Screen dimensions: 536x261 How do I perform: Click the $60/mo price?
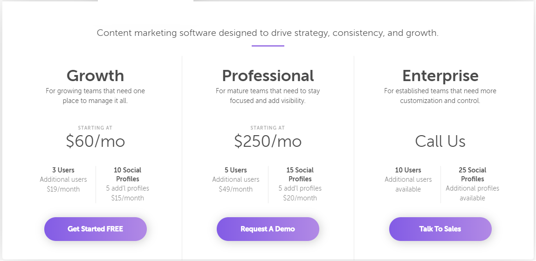(x=95, y=141)
